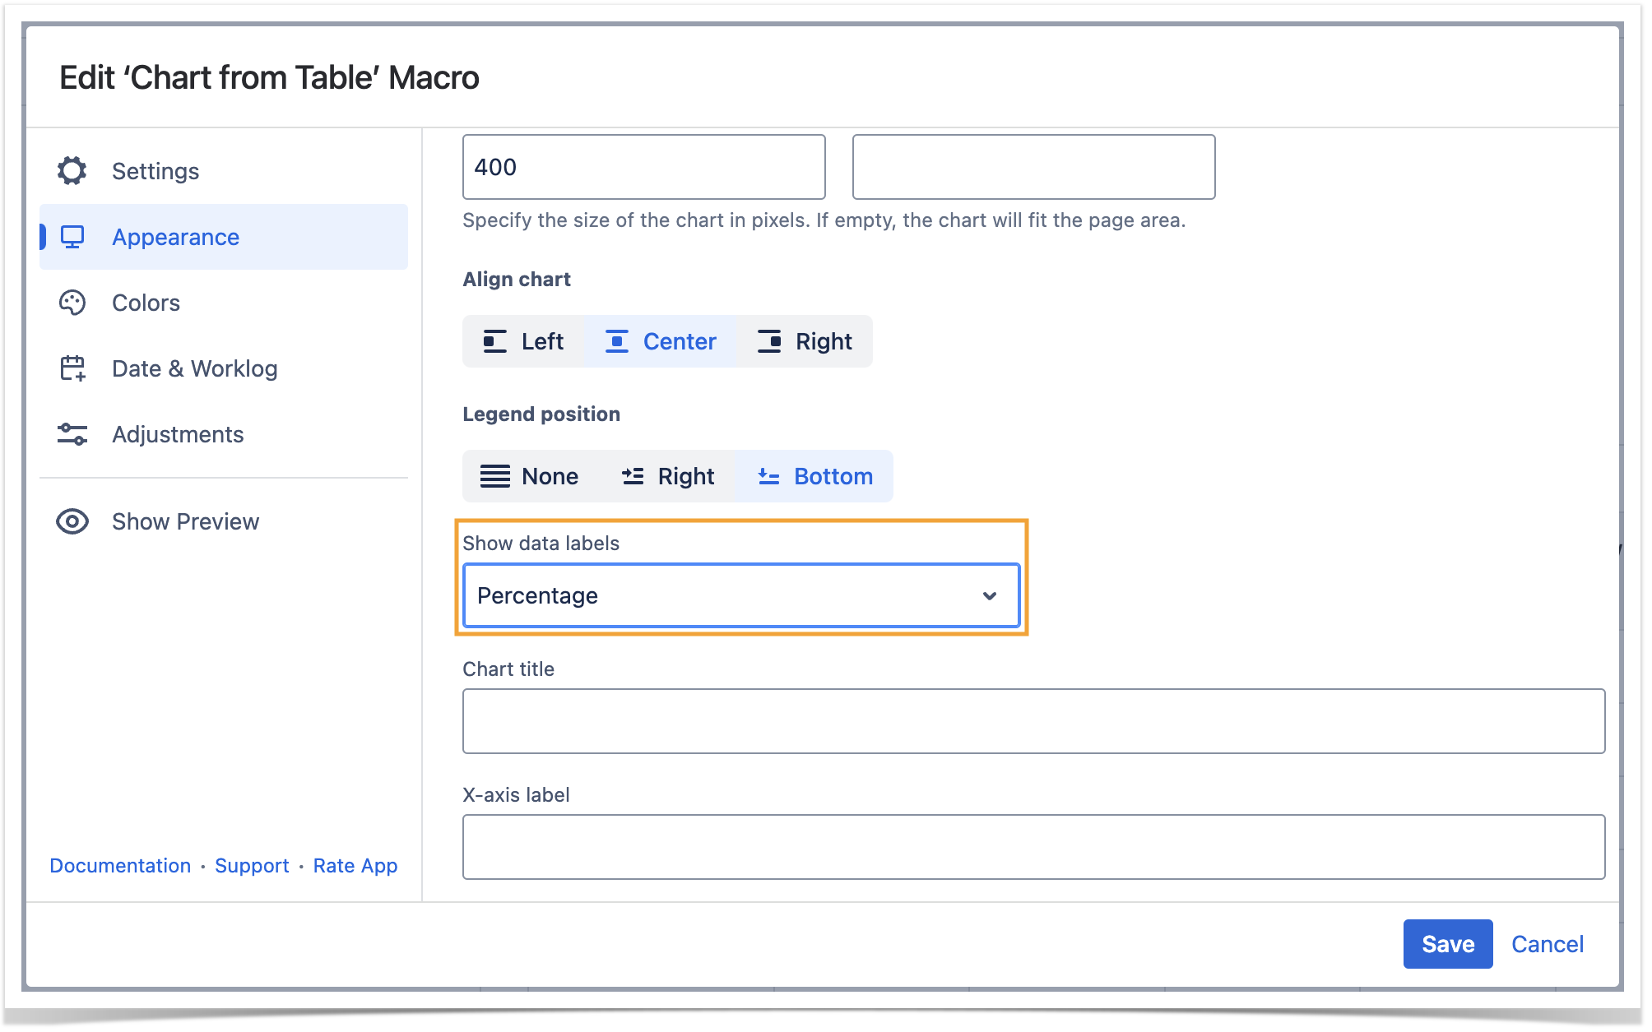Switch to Adjustments tab
Screen dimensions: 1652x1032
178,434
